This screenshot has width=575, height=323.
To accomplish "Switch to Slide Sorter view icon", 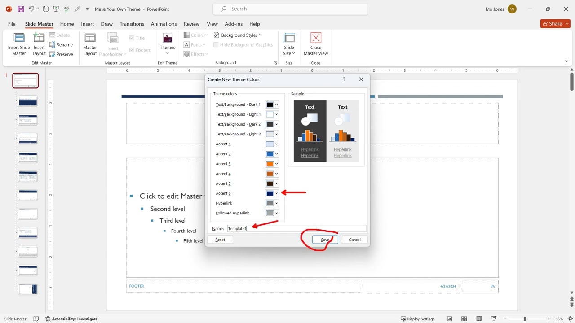I will (464, 319).
